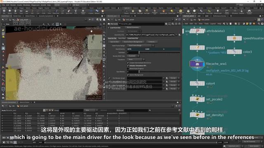
Task: Select the color4 node
Action: (x=197, y=83)
